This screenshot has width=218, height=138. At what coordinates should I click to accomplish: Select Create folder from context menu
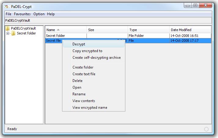coord(83,67)
